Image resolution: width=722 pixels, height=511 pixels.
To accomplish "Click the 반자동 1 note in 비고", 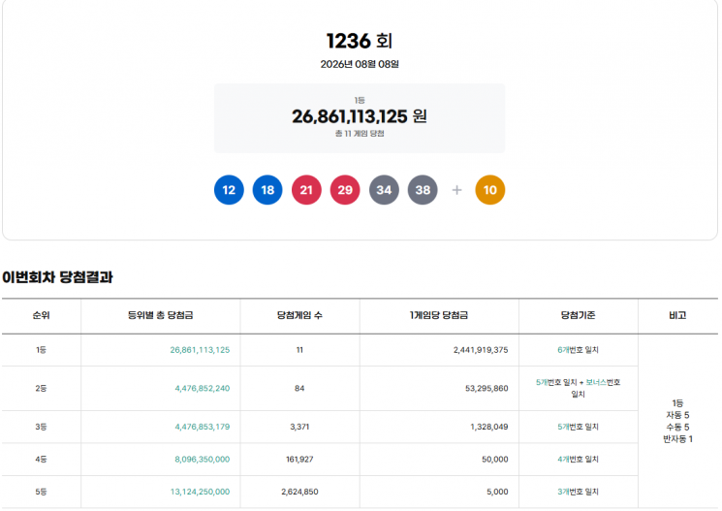I will pyautogui.click(x=677, y=439).
